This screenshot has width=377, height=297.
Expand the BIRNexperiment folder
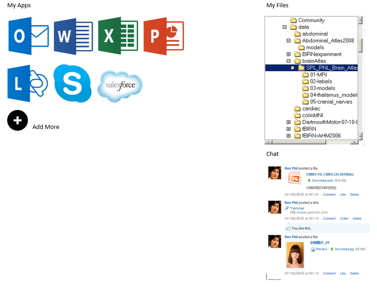(x=288, y=54)
